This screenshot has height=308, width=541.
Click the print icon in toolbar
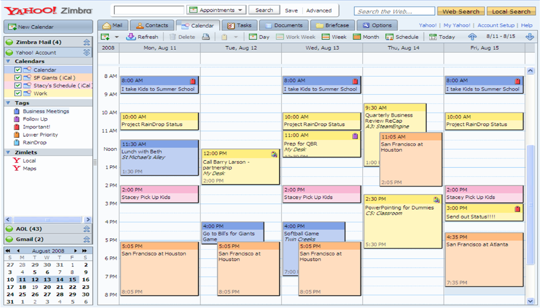(x=206, y=37)
